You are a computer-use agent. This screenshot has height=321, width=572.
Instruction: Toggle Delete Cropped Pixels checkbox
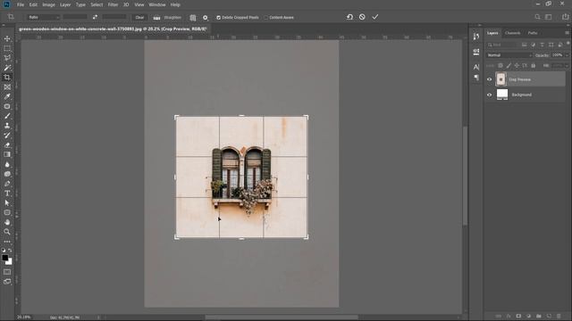(x=218, y=18)
